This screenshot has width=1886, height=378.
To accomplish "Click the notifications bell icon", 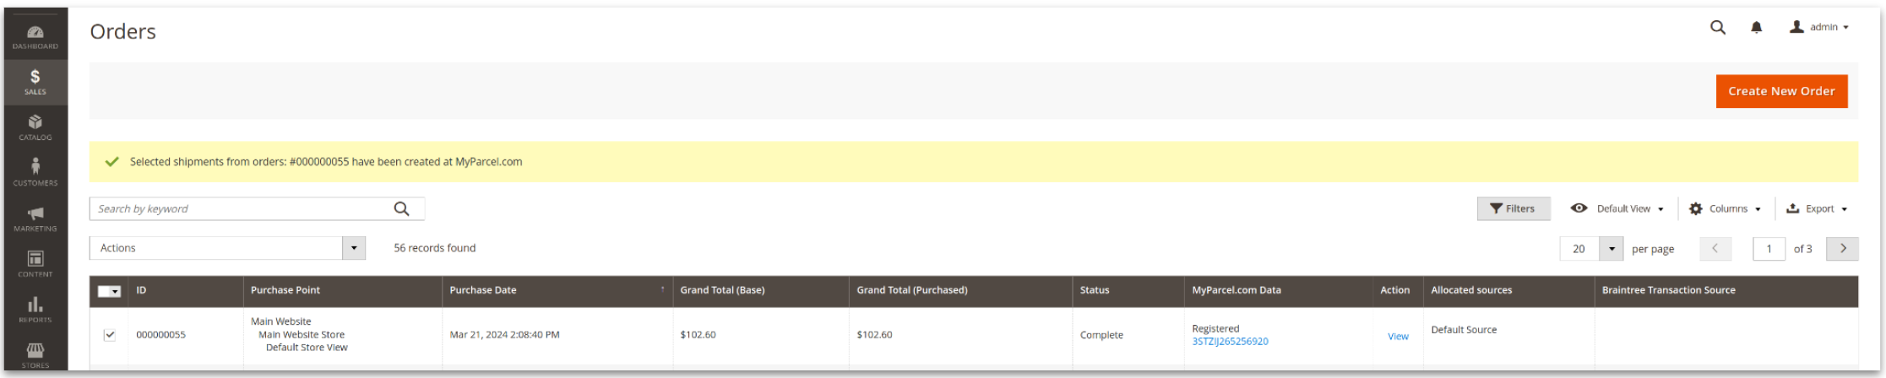I will (x=1756, y=28).
